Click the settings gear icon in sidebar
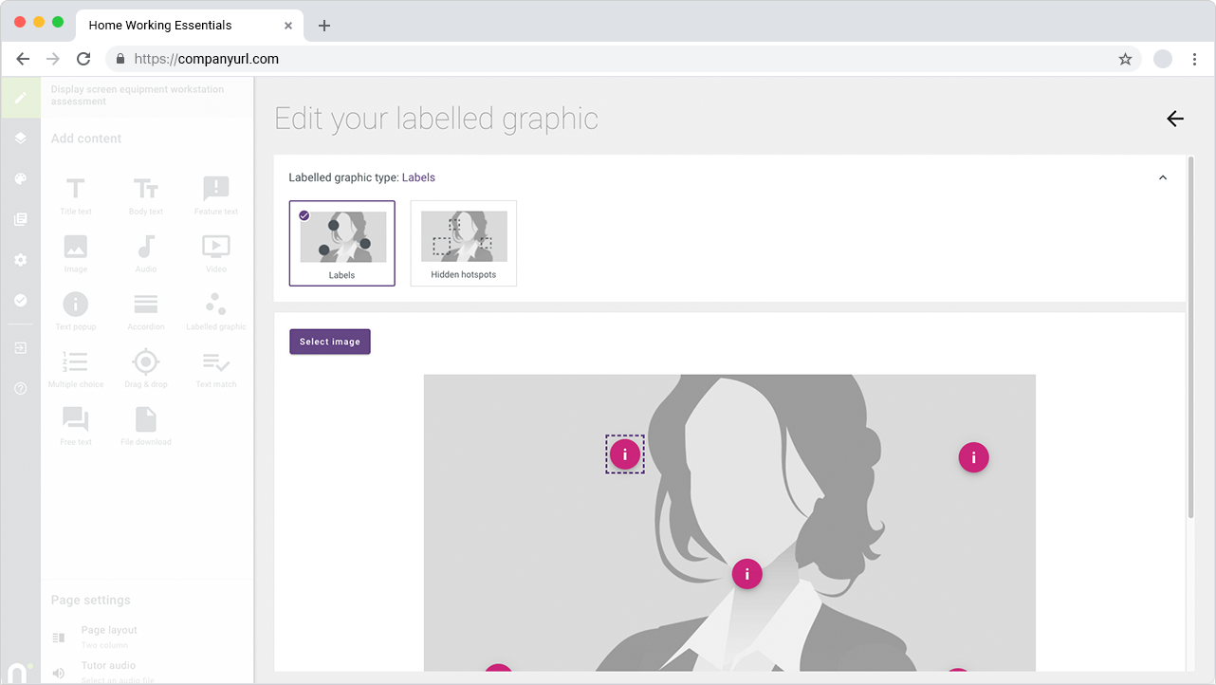Screen dimensions: 1216x685 click(x=20, y=259)
